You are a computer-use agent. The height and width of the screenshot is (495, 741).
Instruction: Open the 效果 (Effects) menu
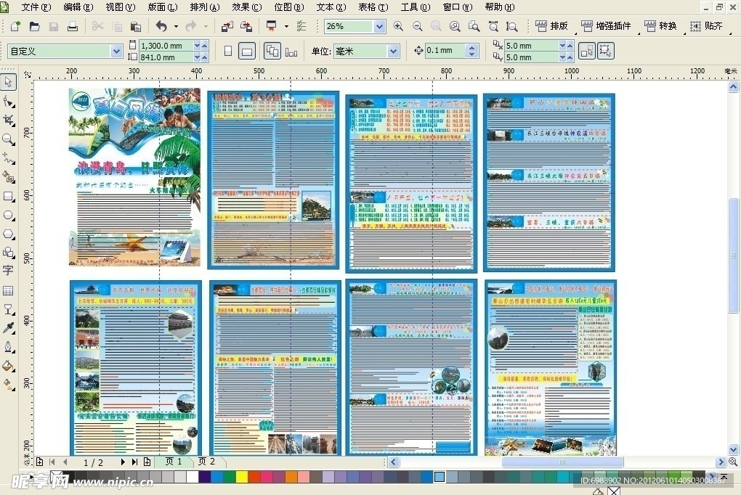pyautogui.click(x=246, y=7)
